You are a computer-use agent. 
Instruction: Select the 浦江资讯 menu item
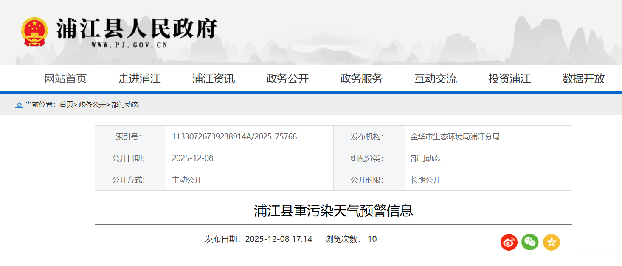coord(213,79)
